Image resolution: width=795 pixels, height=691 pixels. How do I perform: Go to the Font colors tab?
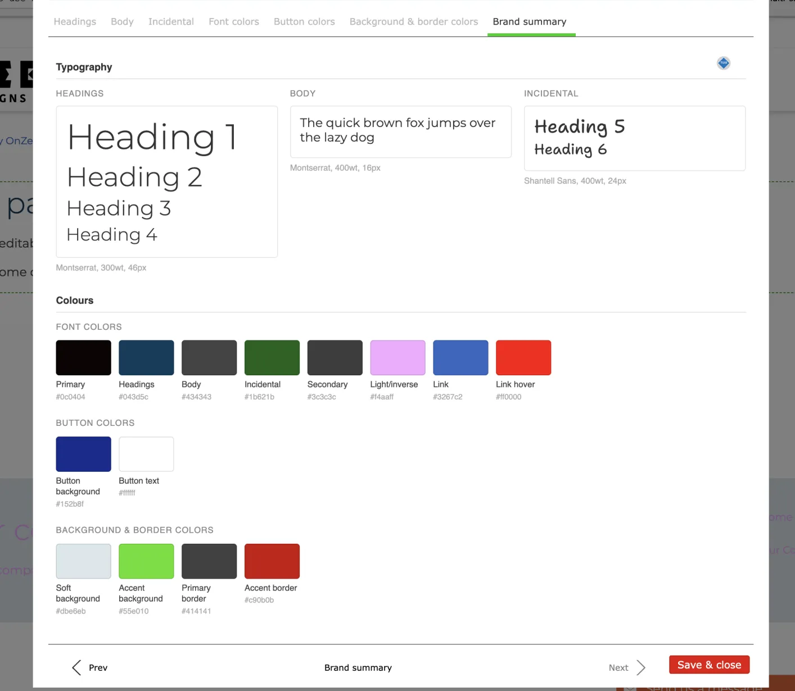[x=234, y=21]
